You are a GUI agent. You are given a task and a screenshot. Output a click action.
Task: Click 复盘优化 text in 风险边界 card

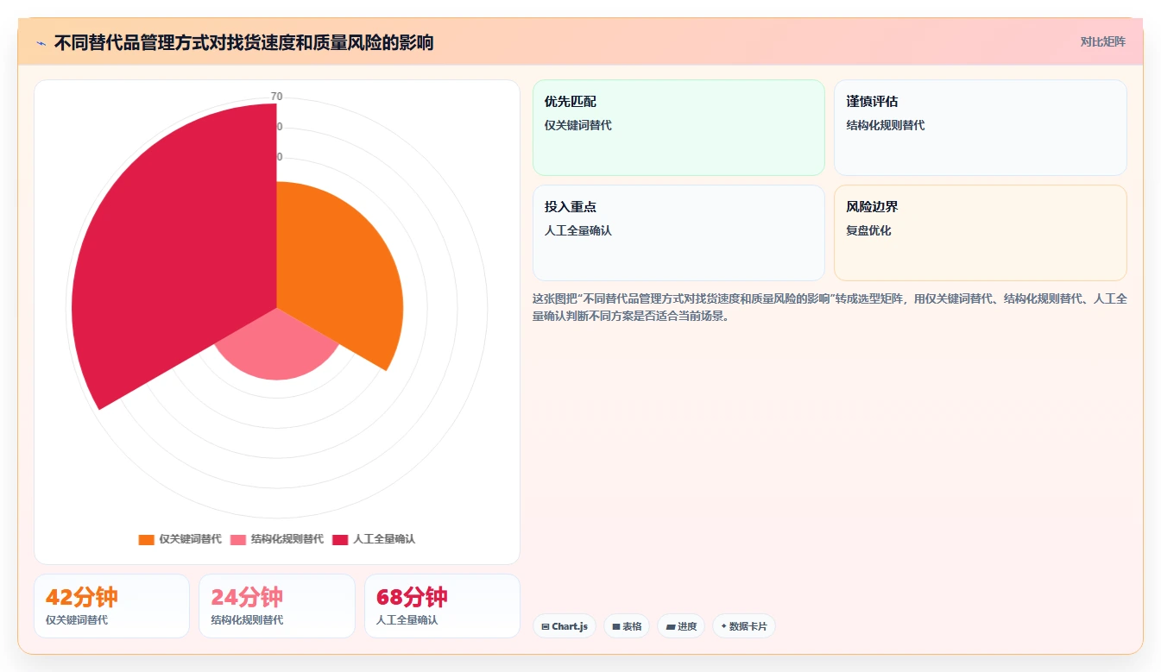(868, 231)
